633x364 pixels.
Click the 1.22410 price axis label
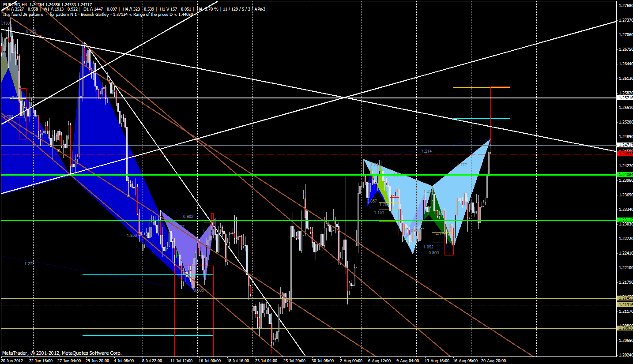pyautogui.click(x=625, y=253)
